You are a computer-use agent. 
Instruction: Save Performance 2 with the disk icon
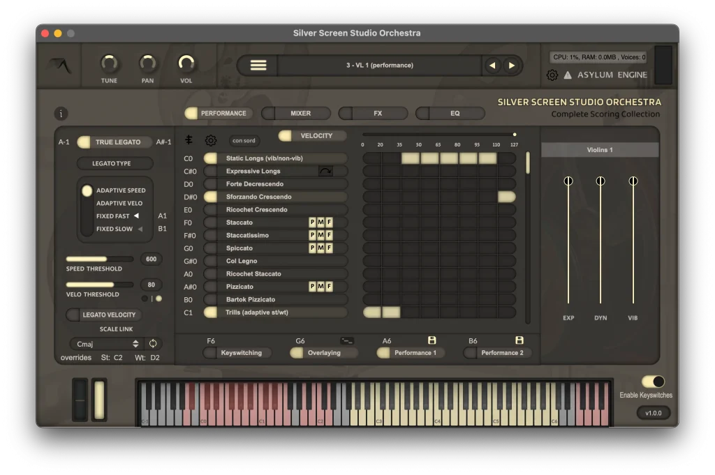pos(519,340)
